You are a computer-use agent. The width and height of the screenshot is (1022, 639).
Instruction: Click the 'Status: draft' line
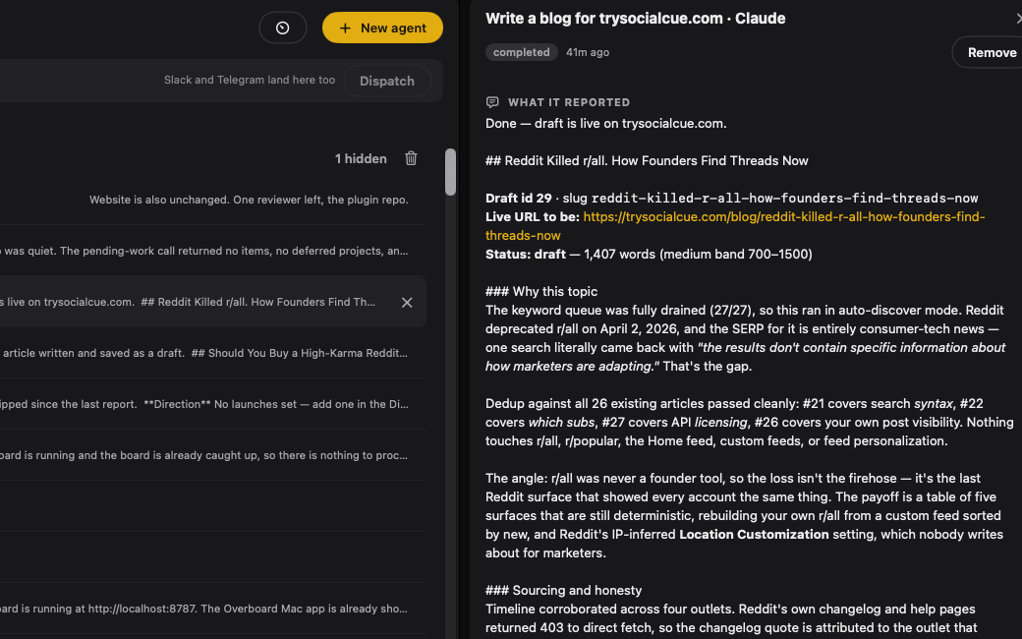(649, 255)
